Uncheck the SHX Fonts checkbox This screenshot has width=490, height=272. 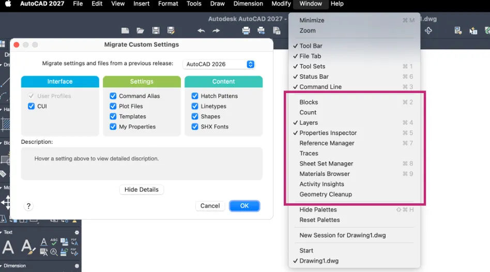[x=195, y=127]
